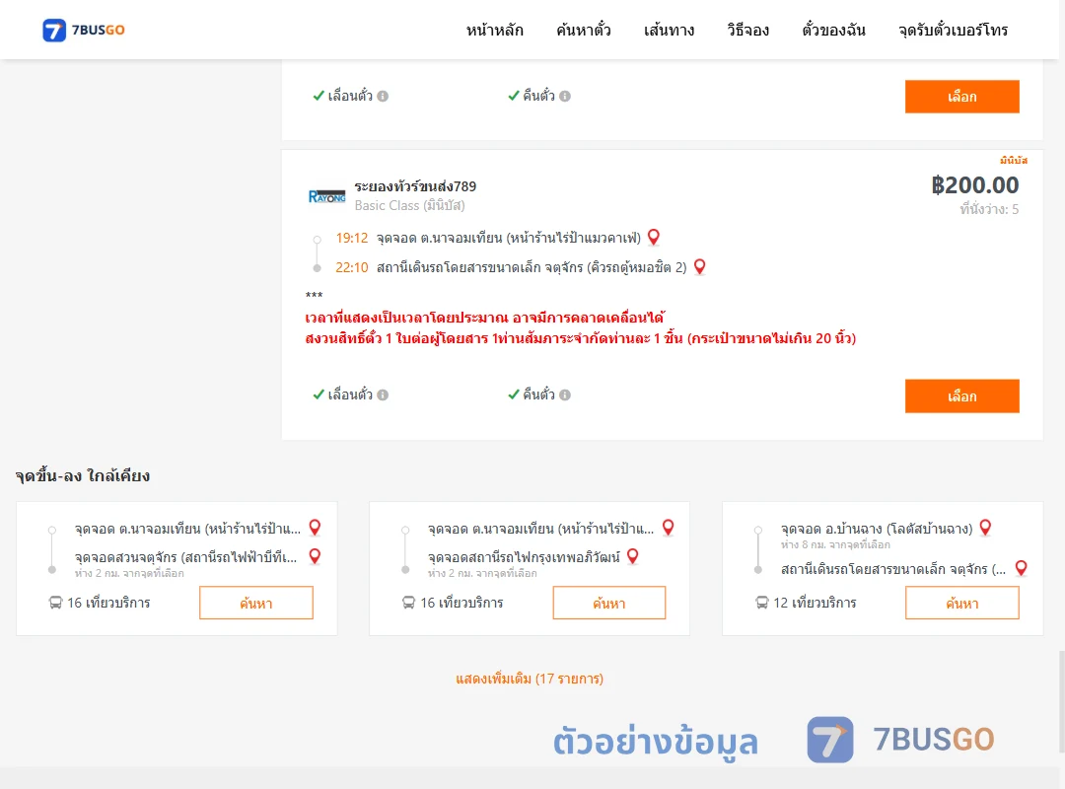Open map pin for จุดจอดสถานีรถไฟกรุงเทพอภิวัฒน์

click(x=632, y=556)
